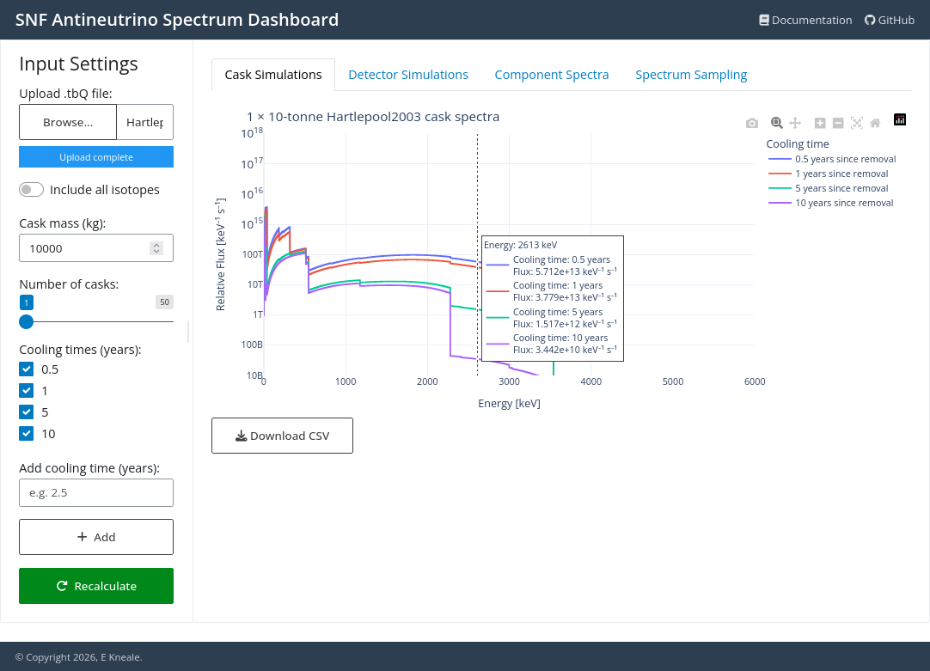Focus the Add cooling time input field
This screenshot has height=671, width=930.
[96, 492]
